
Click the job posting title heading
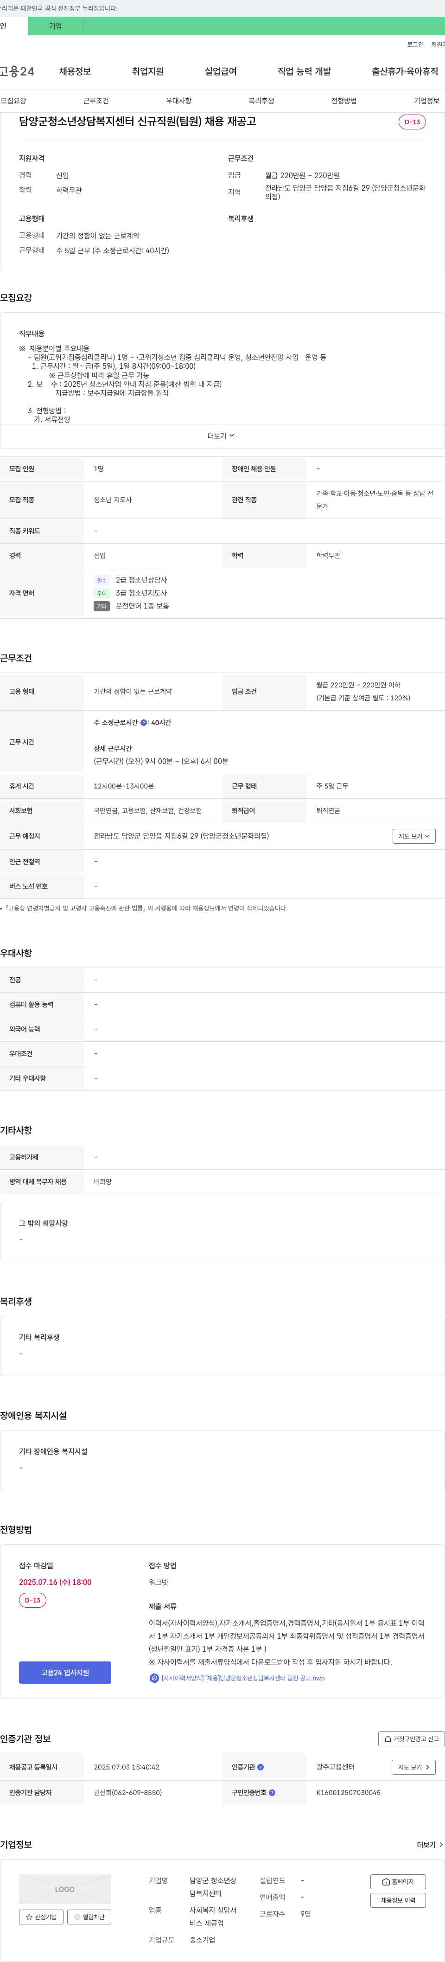138,122
